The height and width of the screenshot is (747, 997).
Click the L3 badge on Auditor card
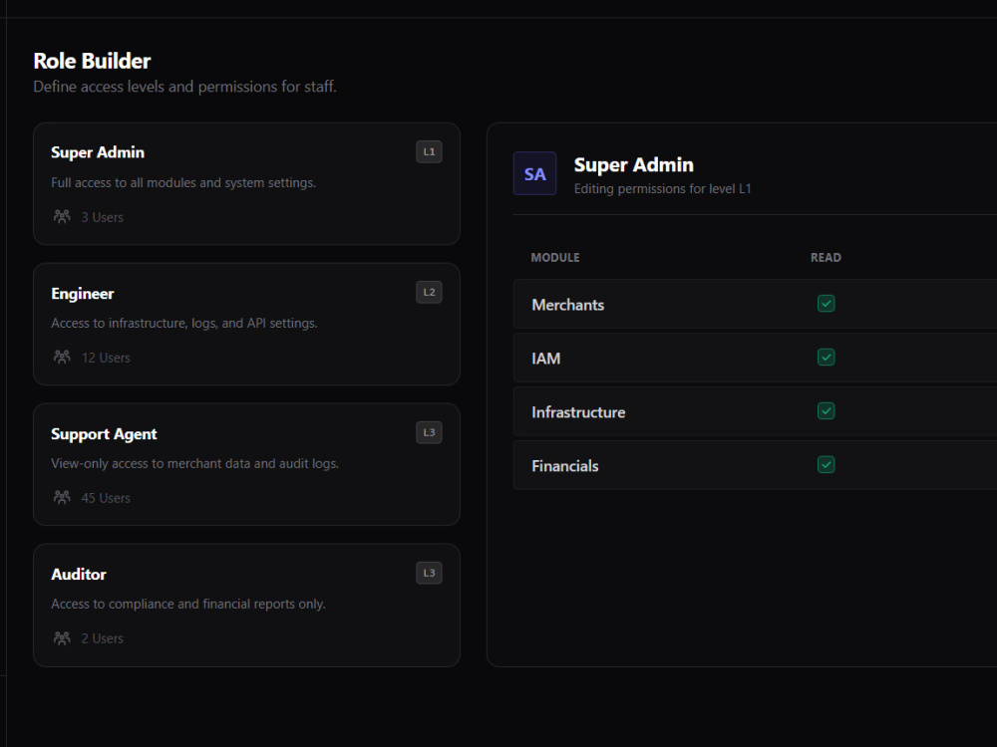click(429, 573)
